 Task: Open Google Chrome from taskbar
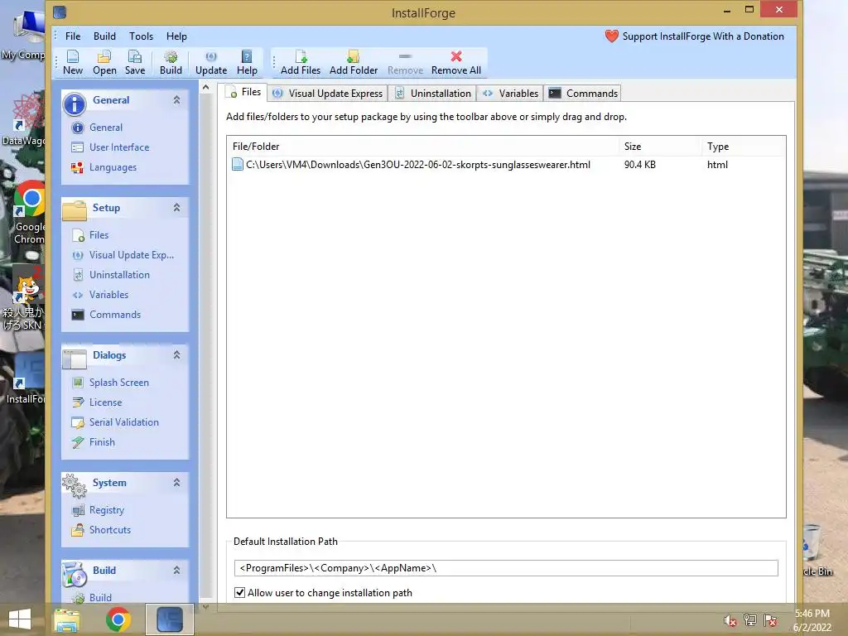point(118,619)
